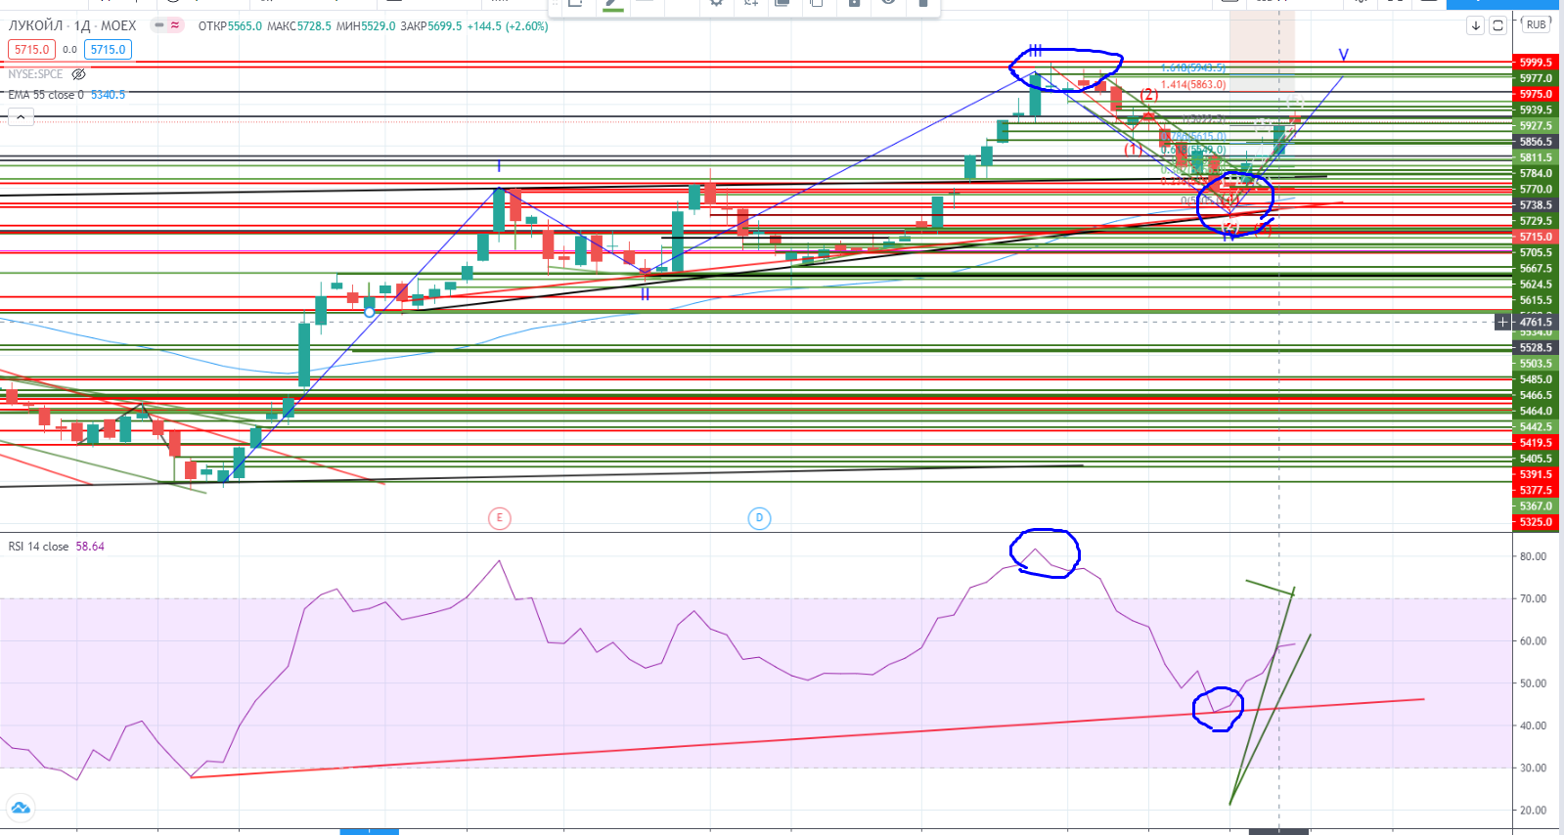Click the down-arrow button beside RUB
The width and height of the screenshot is (1564, 835).
click(1476, 25)
